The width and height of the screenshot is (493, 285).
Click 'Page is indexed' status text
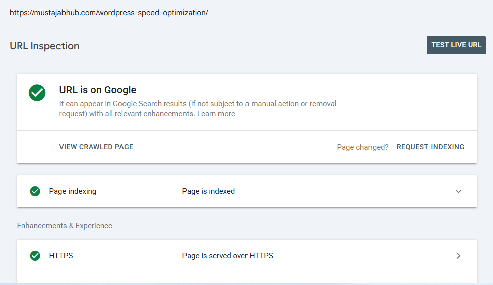pos(209,191)
